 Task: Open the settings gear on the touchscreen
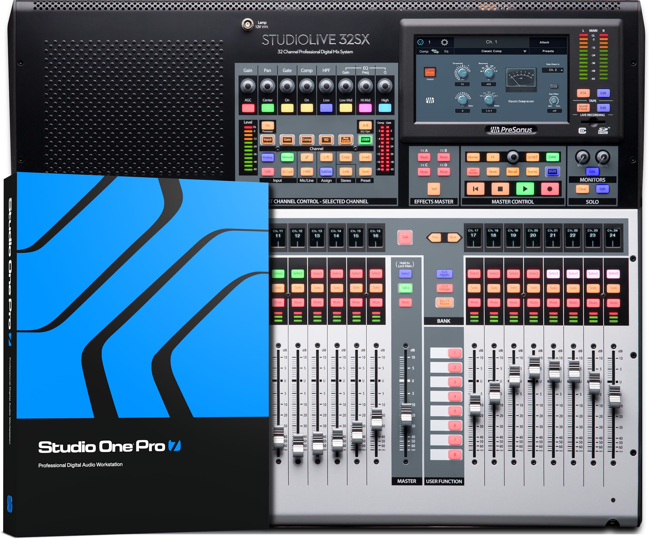[444, 42]
